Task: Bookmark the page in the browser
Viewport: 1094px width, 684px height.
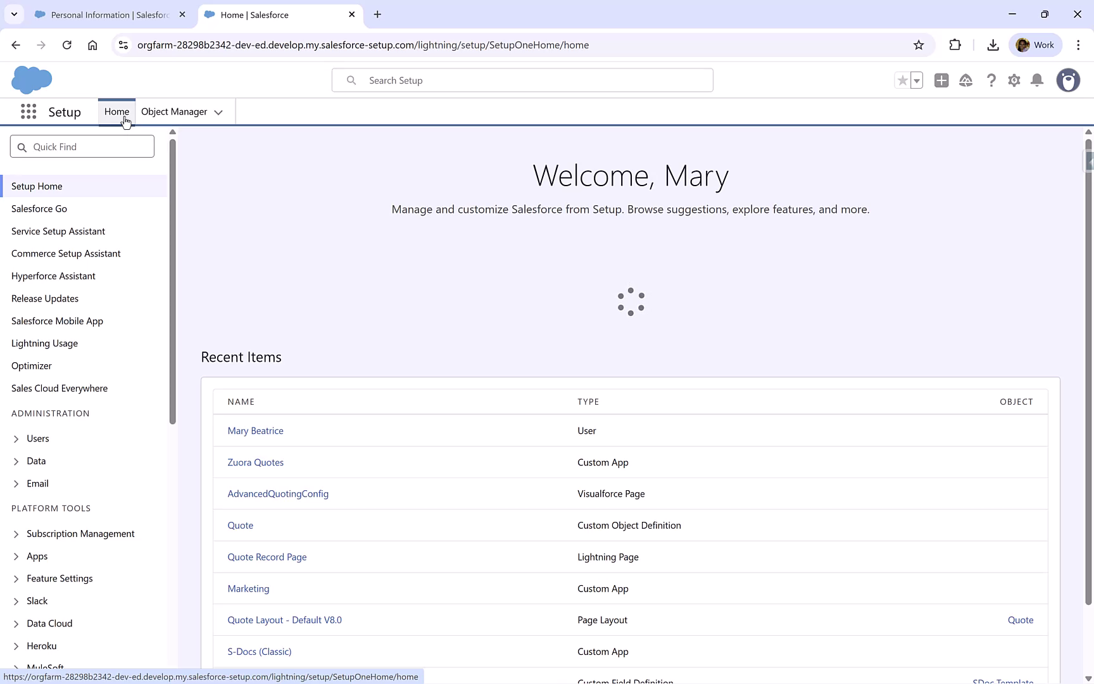Action: pos(919,45)
